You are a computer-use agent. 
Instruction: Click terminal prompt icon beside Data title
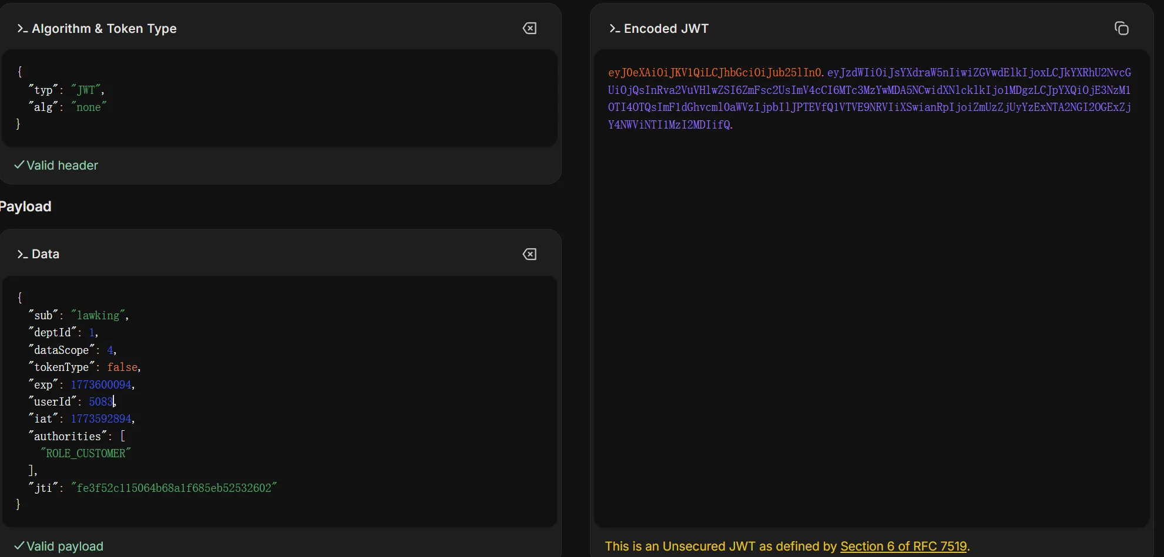[x=22, y=254]
